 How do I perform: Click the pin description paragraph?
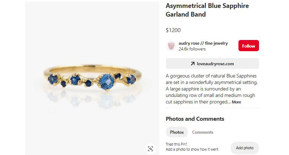(x=211, y=89)
